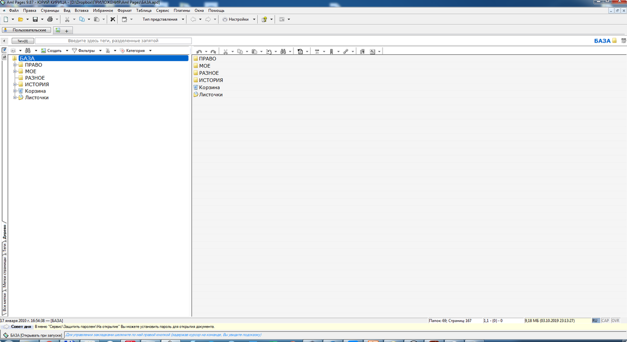Click the link chain icon in editor toolbar
Screen dimensions: 627x342
click(x=346, y=51)
